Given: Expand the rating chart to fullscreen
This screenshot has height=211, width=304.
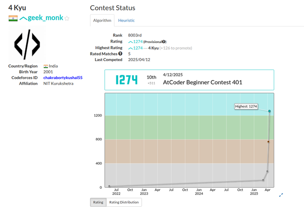Looking at the screenshot, I should tap(281, 194).
